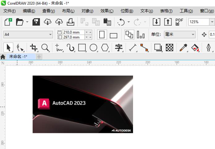Select the Color Eyedropper tool
The height and width of the screenshot is (149, 215).
pos(183,48)
